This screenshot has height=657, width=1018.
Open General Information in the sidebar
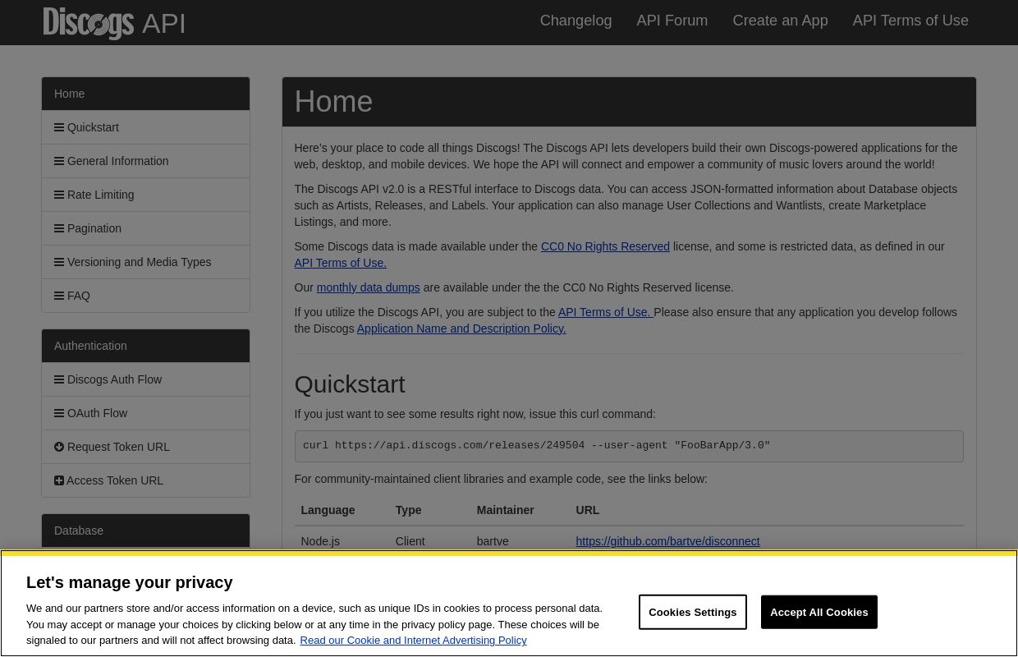(146, 161)
